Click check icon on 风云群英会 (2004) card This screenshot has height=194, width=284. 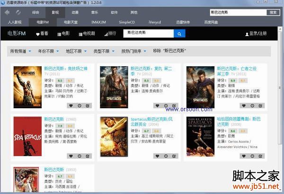(174, 156)
